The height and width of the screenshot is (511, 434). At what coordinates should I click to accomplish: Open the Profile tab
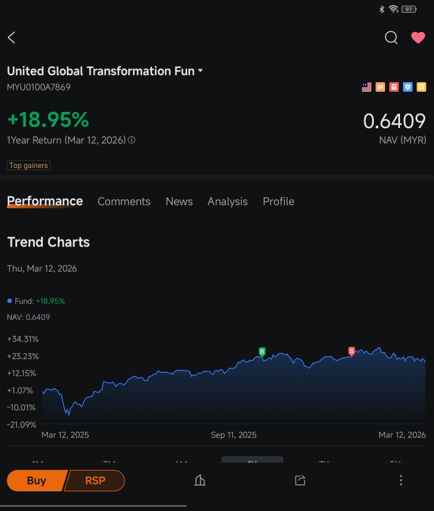278,201
